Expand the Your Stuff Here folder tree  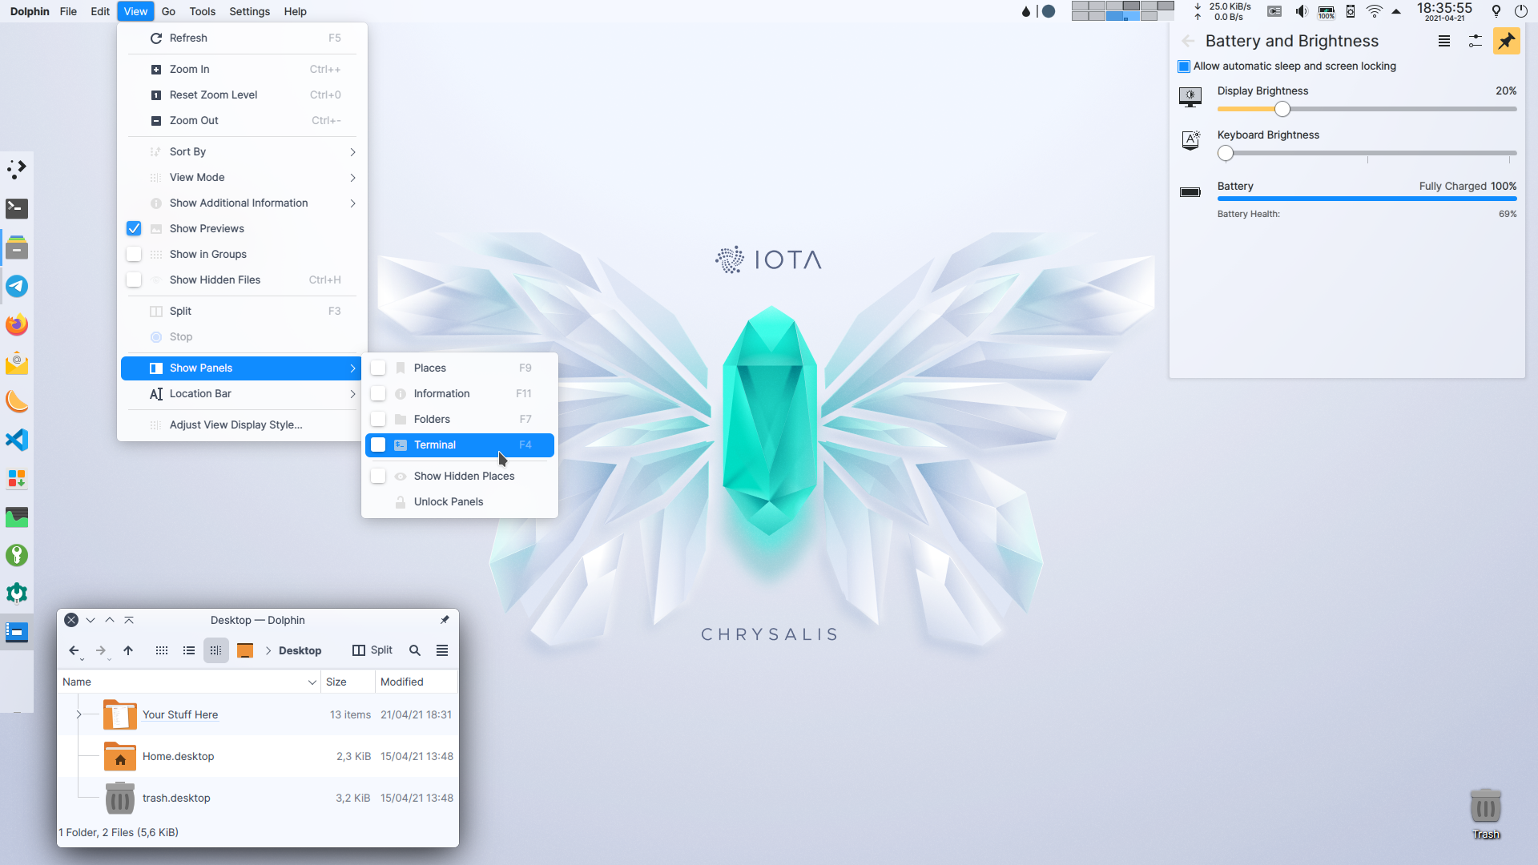click(x=79, y=714)
